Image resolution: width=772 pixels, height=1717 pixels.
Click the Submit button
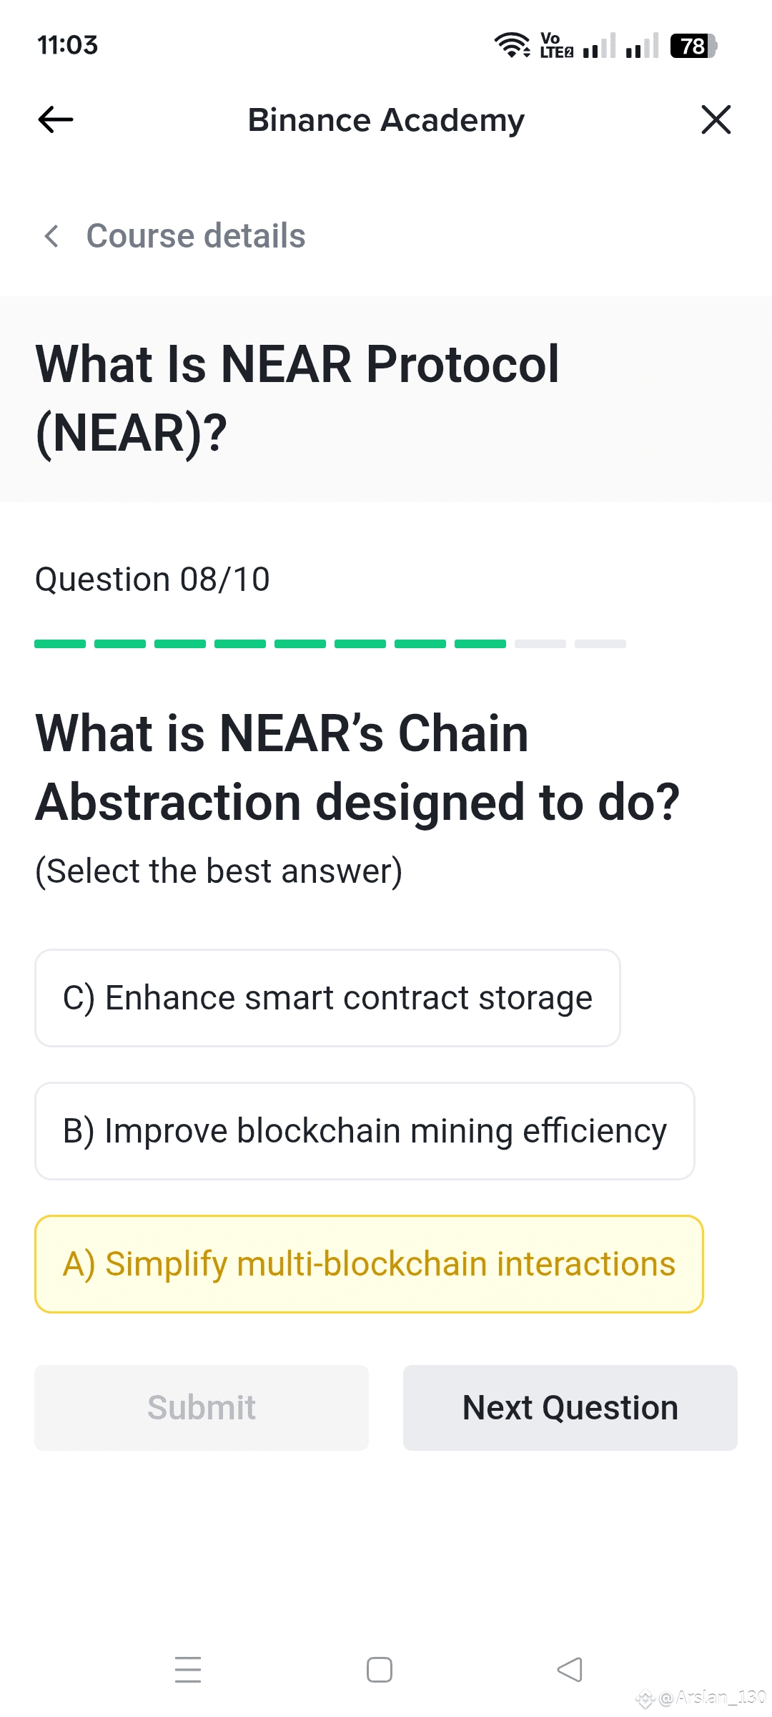click(x=202, y=1408)
